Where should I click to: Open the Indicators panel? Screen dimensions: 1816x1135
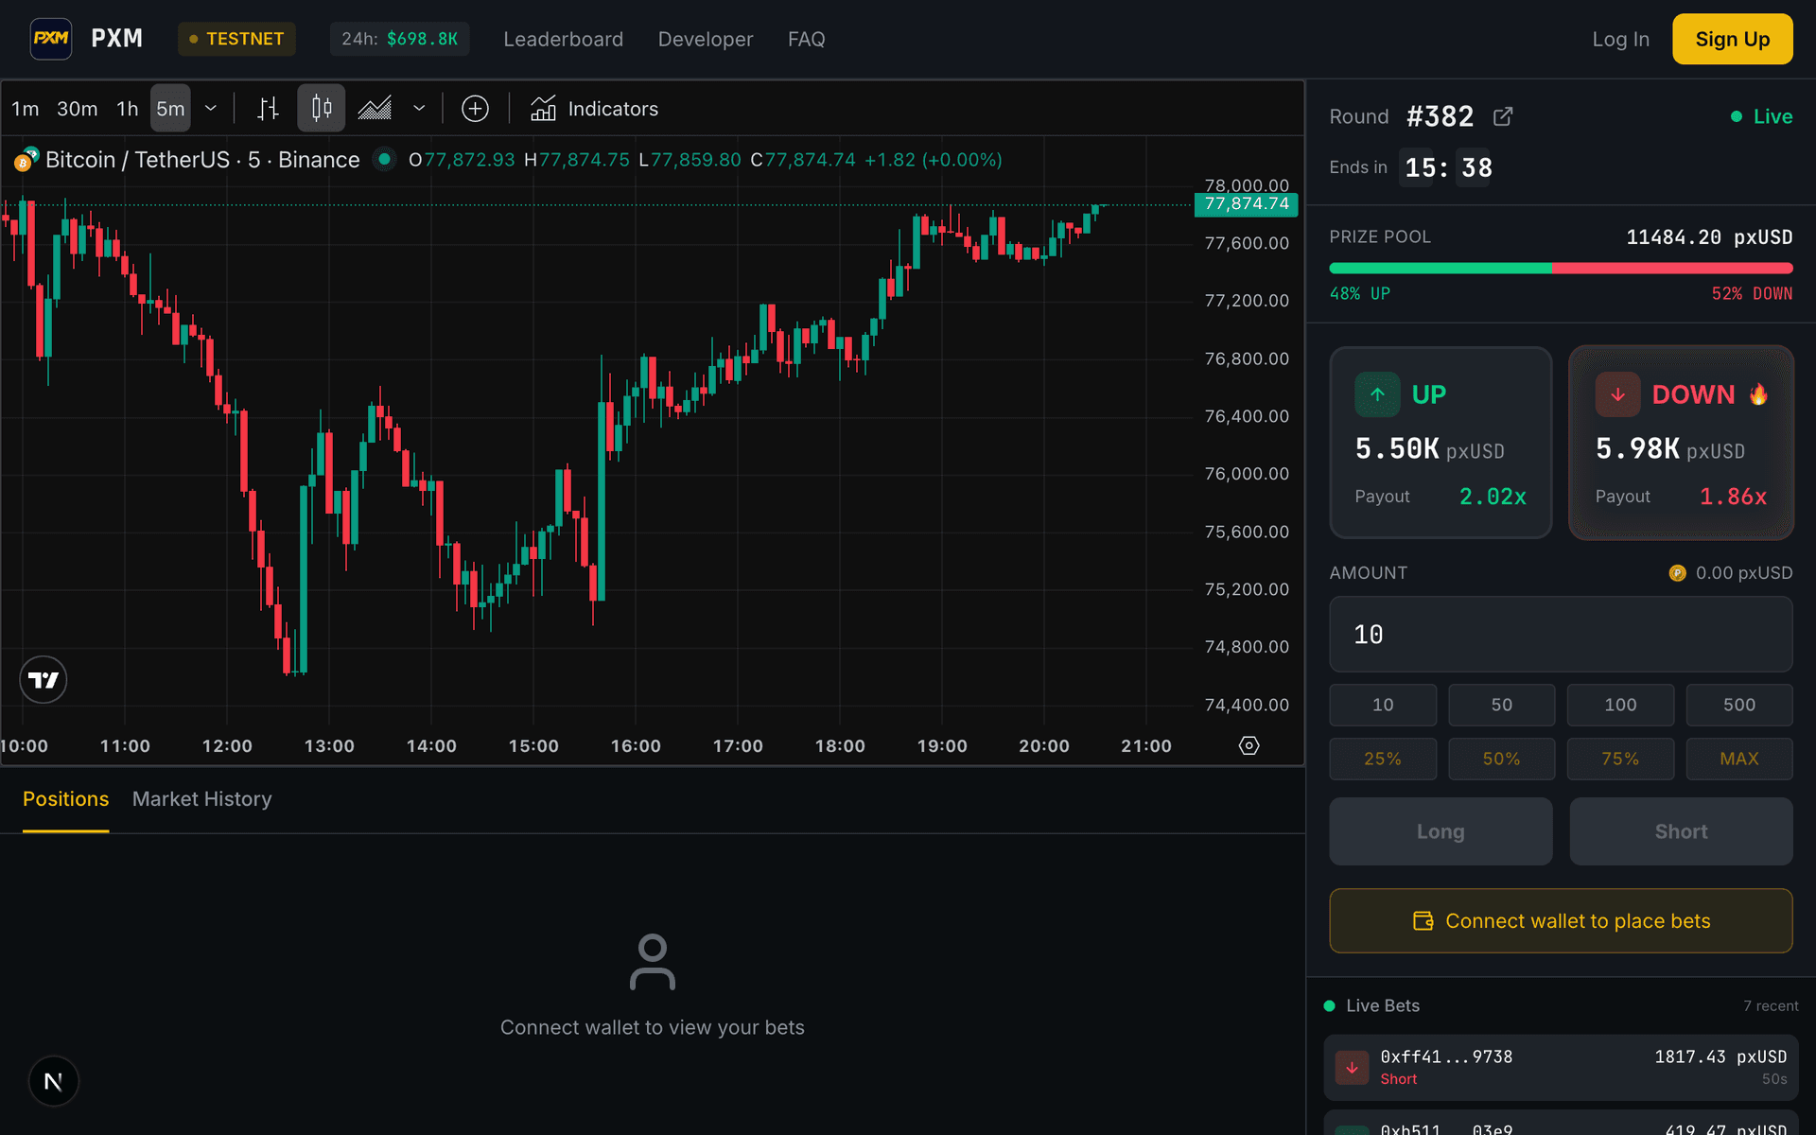pyautogui.click(x=594, y=109)
